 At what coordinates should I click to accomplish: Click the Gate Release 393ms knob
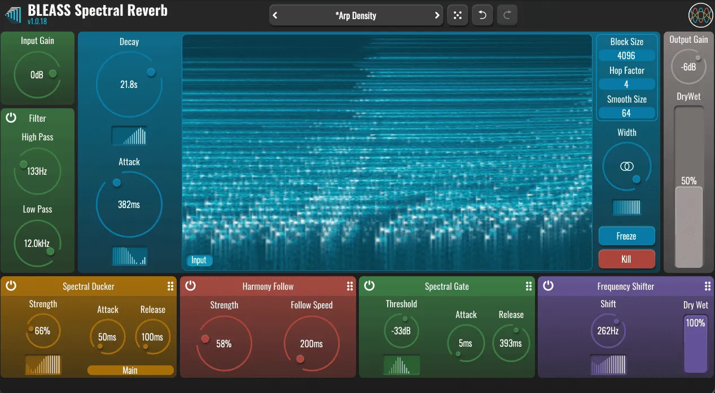coord(511,343)
